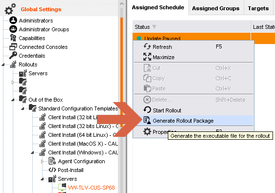Click the Properties gear icon in context menu

point(147,131)
